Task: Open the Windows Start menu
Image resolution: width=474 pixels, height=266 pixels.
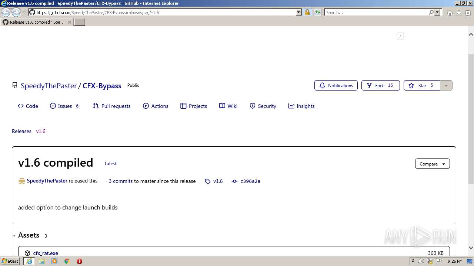Action: (x=10, y=261)
